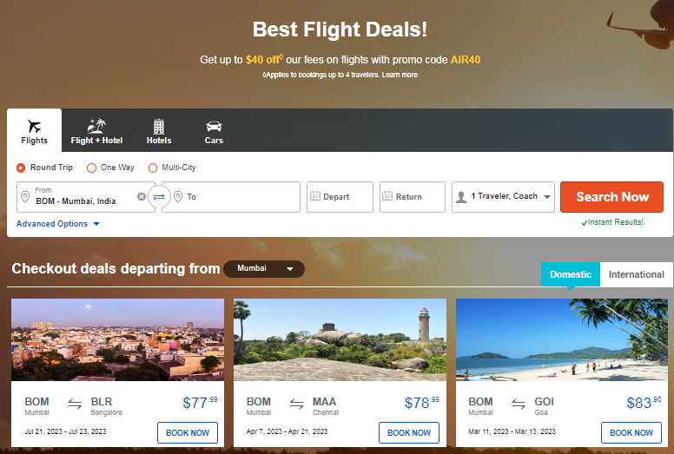Open the Learn more link
The height and width of the screenshot is (454, 674).
tap(400, 76)
